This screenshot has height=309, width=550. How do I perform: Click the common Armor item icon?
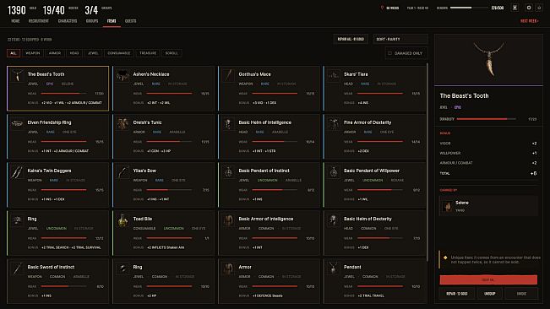[x=228, y=268]
